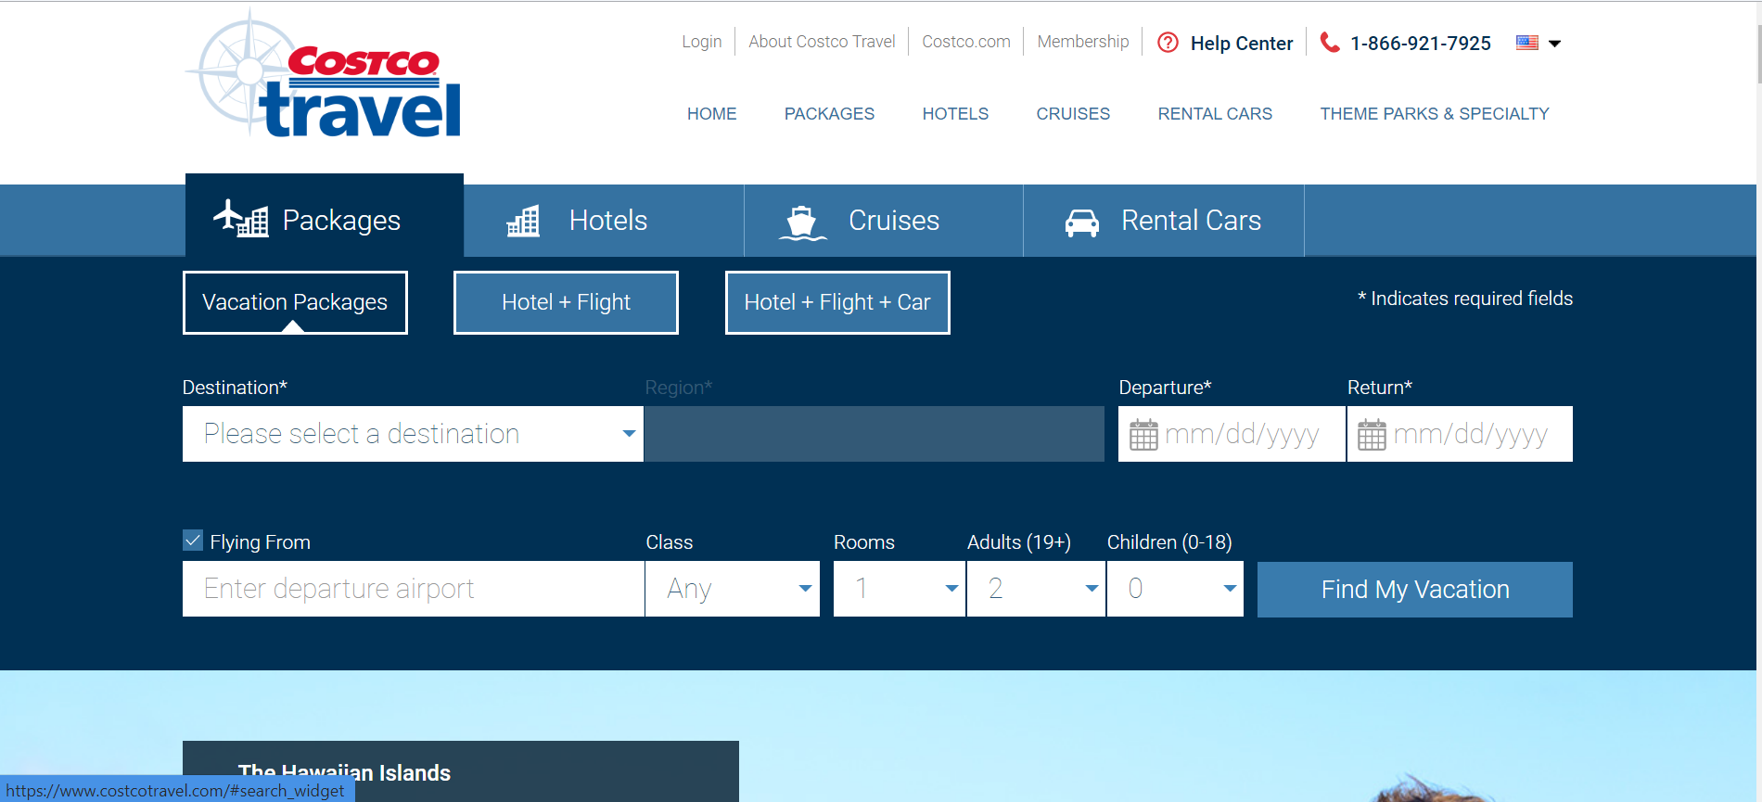Screen dimensions: 1762x802
Task: Switch to the Rental Cars search tab
Action: click(1164, 221)
